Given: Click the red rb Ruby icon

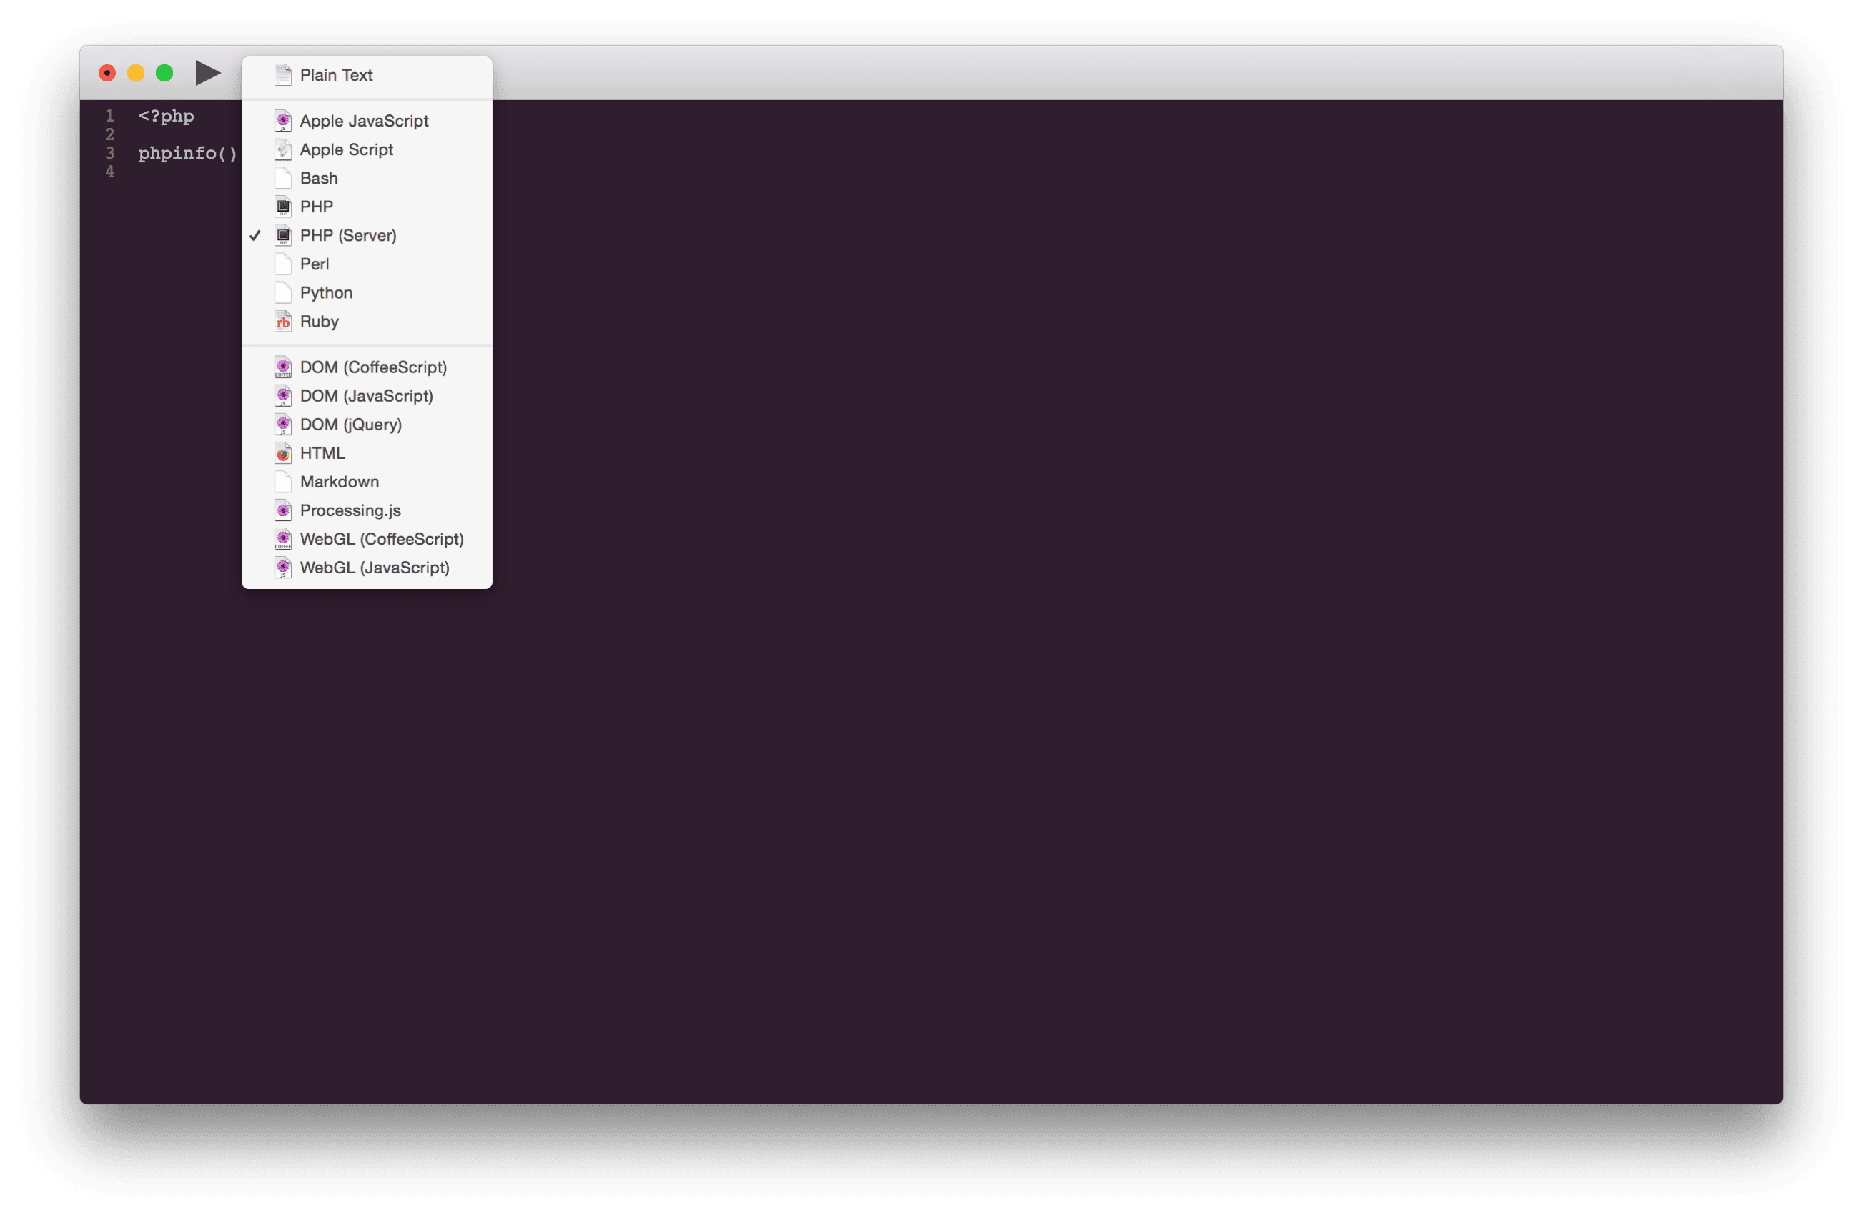Looking at the screenshot, I should coord(283,322).
